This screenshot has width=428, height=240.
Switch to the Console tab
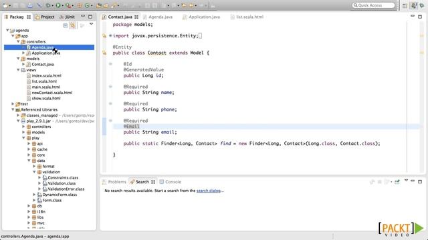pos(171,182)
